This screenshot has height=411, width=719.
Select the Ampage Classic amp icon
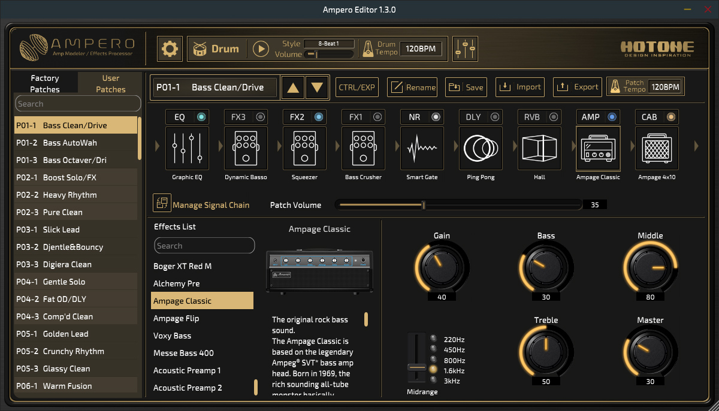point(599,148)
